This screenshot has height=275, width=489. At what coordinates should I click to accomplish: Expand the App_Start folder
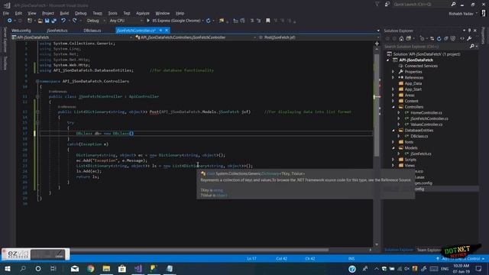point(393,89)
